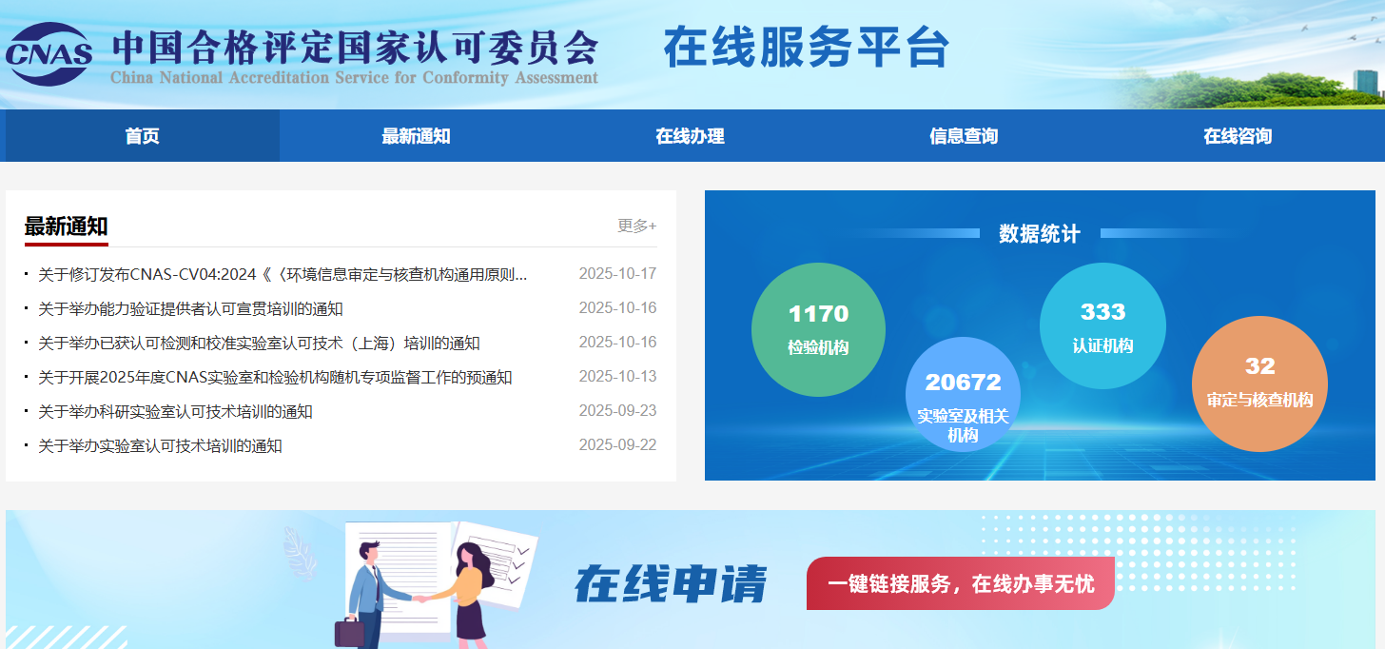Open the 更多+ notifications link

point(635,226)
